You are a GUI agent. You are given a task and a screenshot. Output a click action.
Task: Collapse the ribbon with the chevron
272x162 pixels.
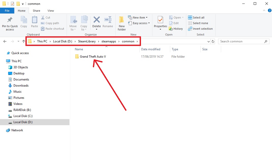(264, 11)
